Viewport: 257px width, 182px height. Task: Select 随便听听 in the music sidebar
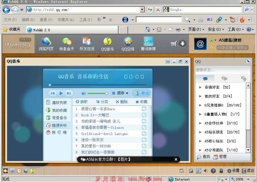(x=57, y=125)
